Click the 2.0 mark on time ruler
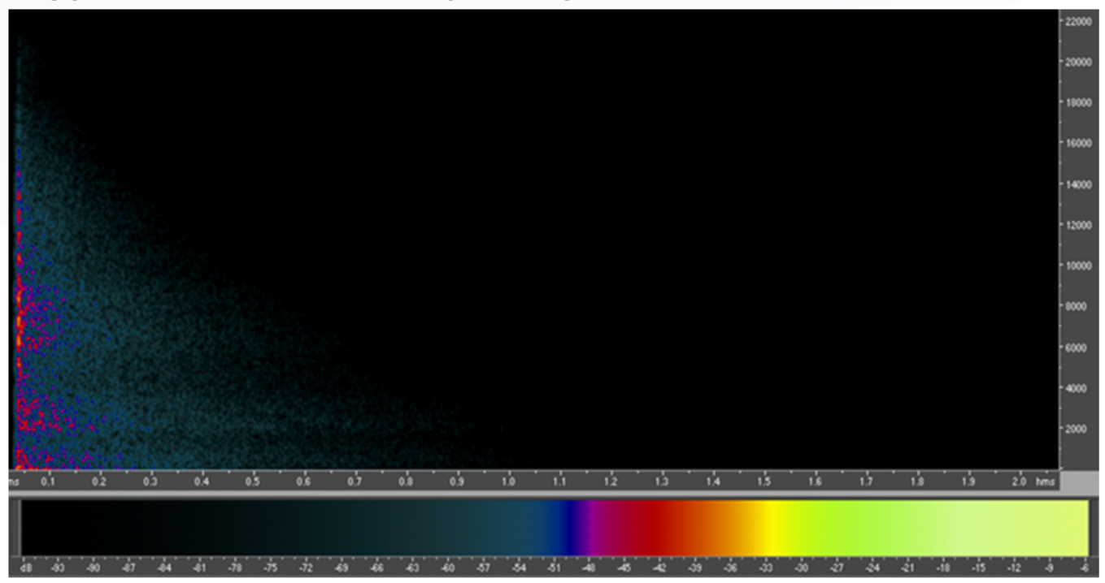The image size is (1105, 583). click(x=1020, y=482)
